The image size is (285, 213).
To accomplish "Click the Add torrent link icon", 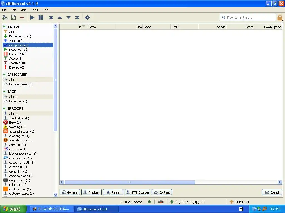I will [5, 17].
